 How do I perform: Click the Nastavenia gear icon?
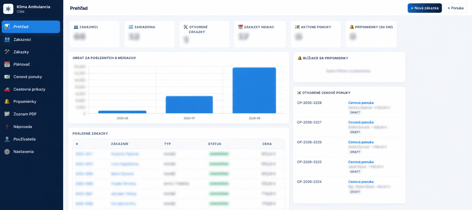7,152
